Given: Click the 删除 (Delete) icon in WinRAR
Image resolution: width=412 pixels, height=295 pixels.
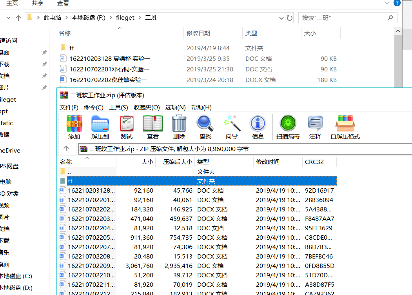Looking at the screenshot, I should [179, 126].
